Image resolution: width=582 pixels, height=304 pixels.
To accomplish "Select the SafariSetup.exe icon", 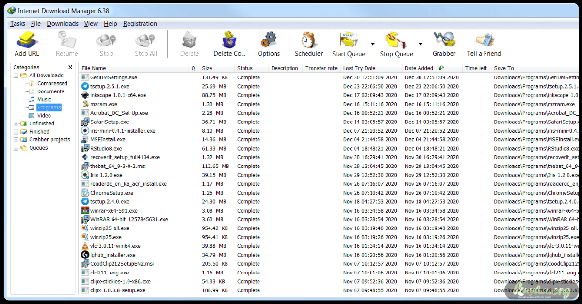I will [85, 122].
